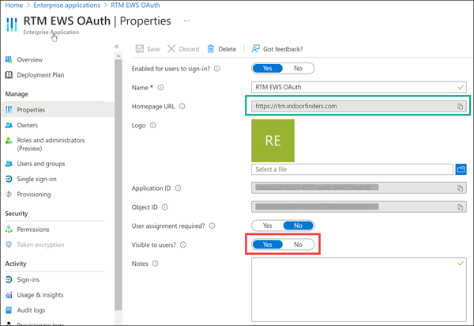The height and width of the screenshot is (326, 474).
Task: Click Got feedback? link
Action: click(277, 49)
